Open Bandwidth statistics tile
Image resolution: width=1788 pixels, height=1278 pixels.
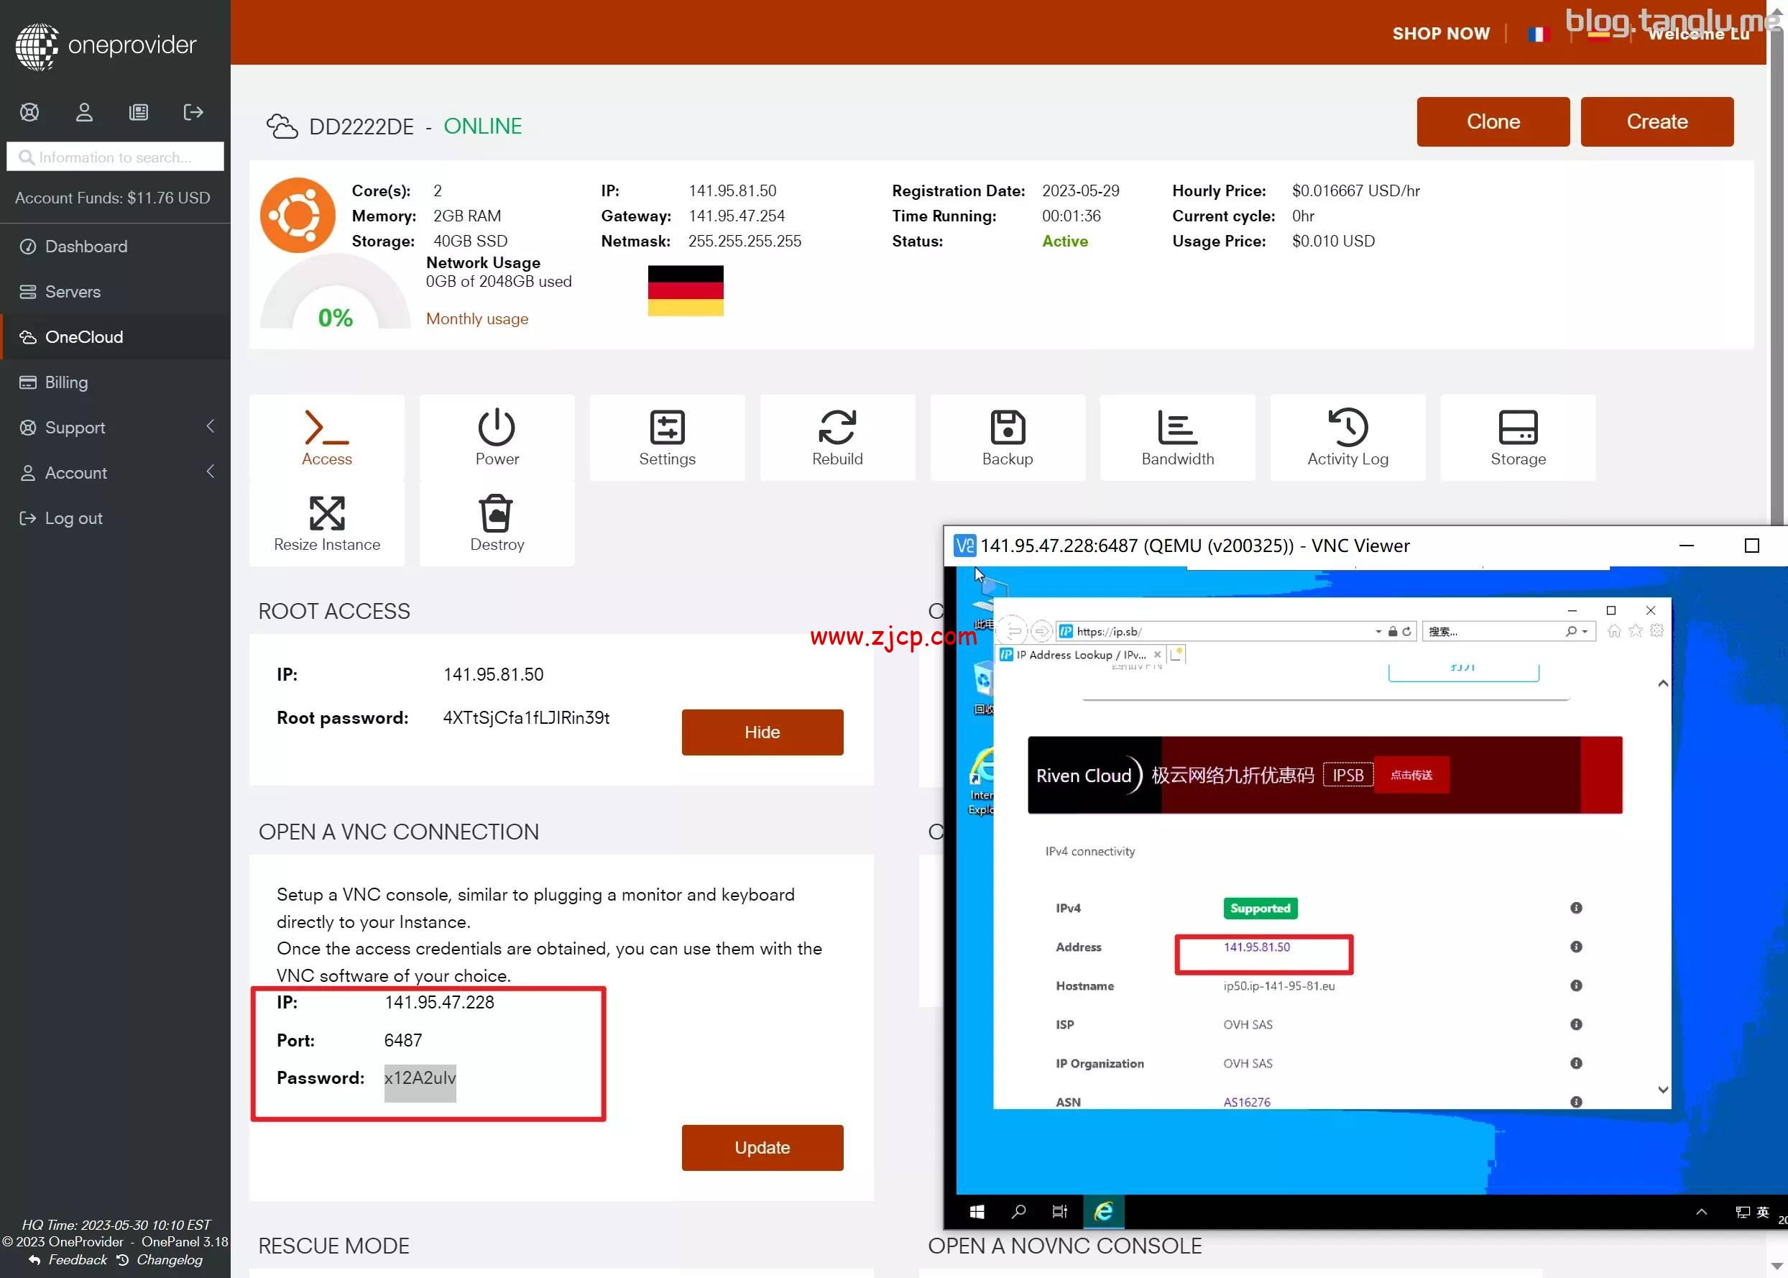tap(1177, 438)
